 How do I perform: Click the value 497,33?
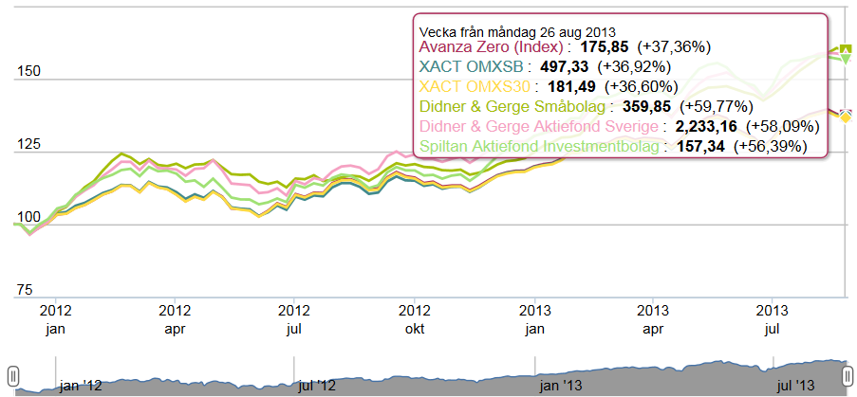point(565,67)
